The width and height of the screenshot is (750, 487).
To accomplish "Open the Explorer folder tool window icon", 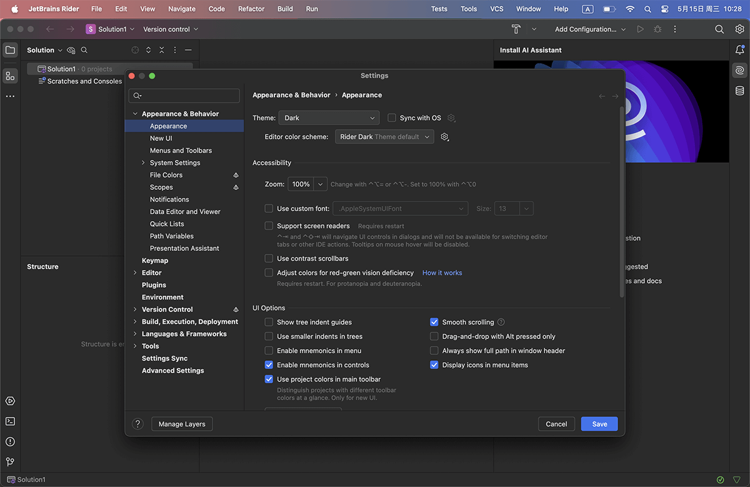I will coord(10,50).
